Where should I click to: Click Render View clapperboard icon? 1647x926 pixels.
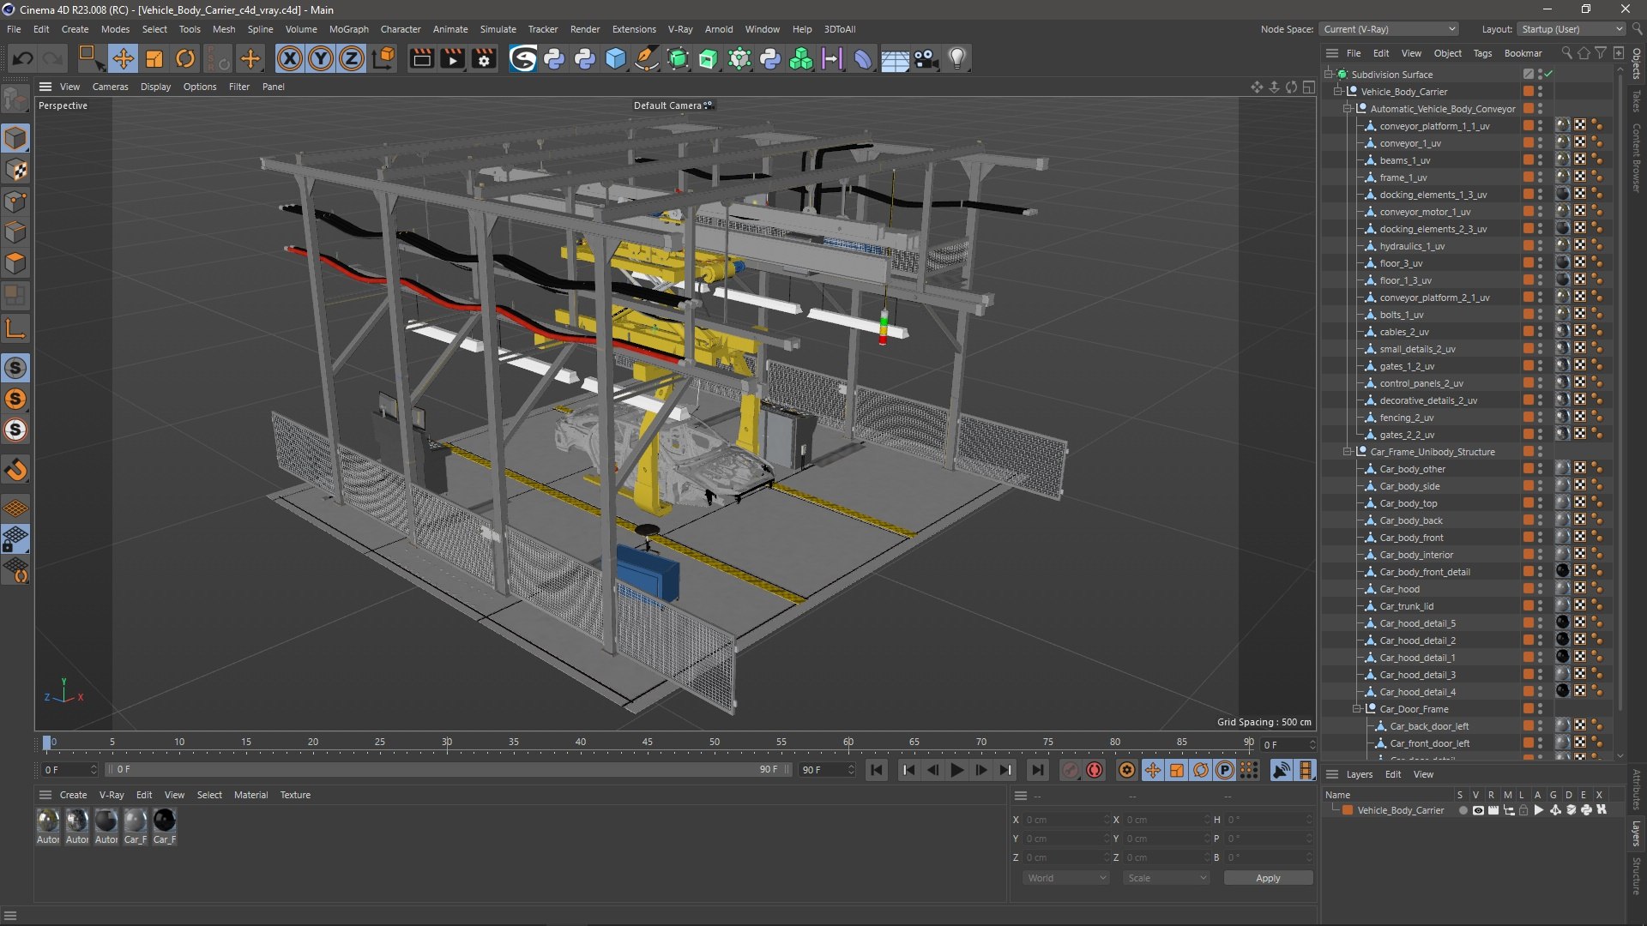[421, 58]
